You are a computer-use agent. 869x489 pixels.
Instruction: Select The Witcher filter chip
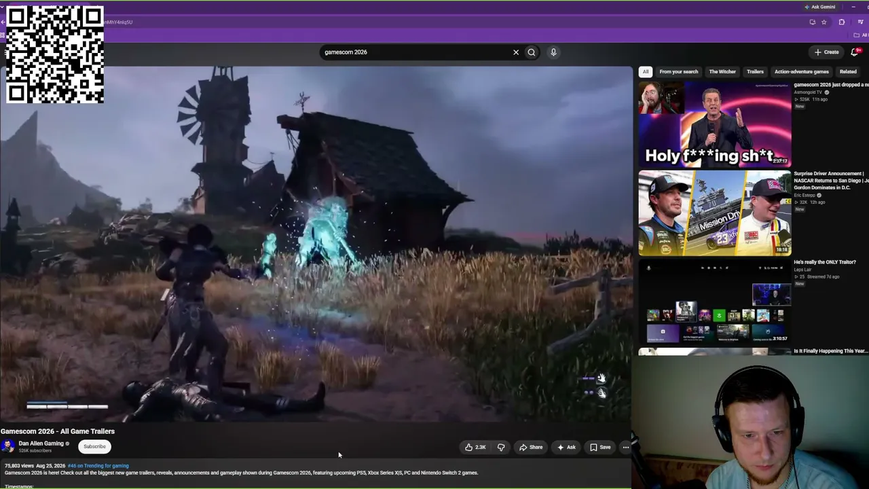[x=722, y=71]
